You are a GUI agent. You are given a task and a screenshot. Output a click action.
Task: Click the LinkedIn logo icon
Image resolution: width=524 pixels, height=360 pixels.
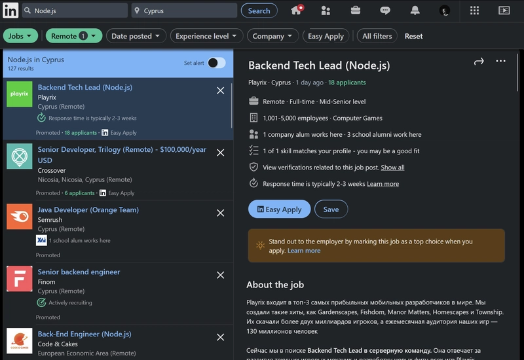click(10, 10)
